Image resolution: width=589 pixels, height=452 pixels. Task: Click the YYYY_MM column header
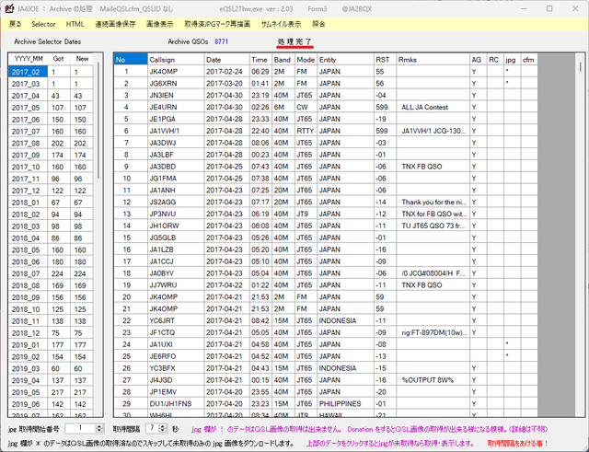point(29,59)
